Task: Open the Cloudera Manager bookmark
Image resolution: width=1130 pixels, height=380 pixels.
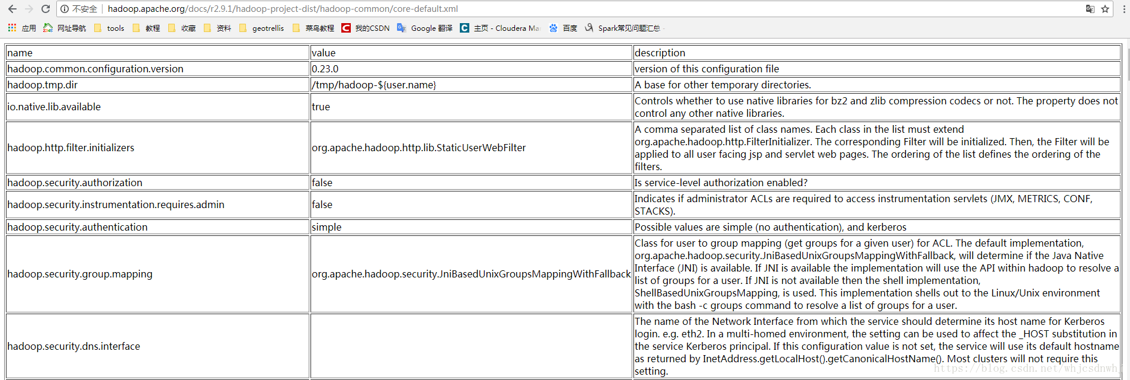Action: tap(500, 28)
